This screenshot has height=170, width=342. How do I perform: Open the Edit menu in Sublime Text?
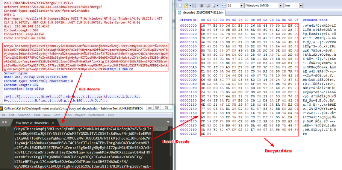pyautogui.click(x=11, y=115)
